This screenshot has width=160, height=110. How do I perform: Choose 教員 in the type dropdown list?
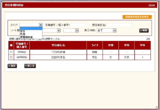click(23, 34)
